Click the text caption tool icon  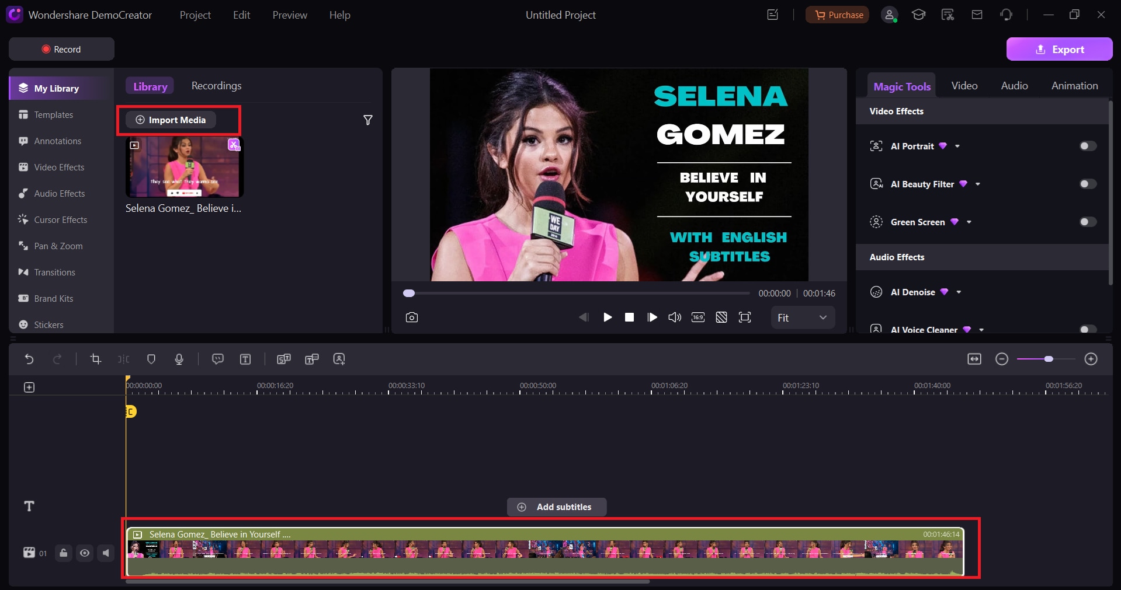click(245, 359)
